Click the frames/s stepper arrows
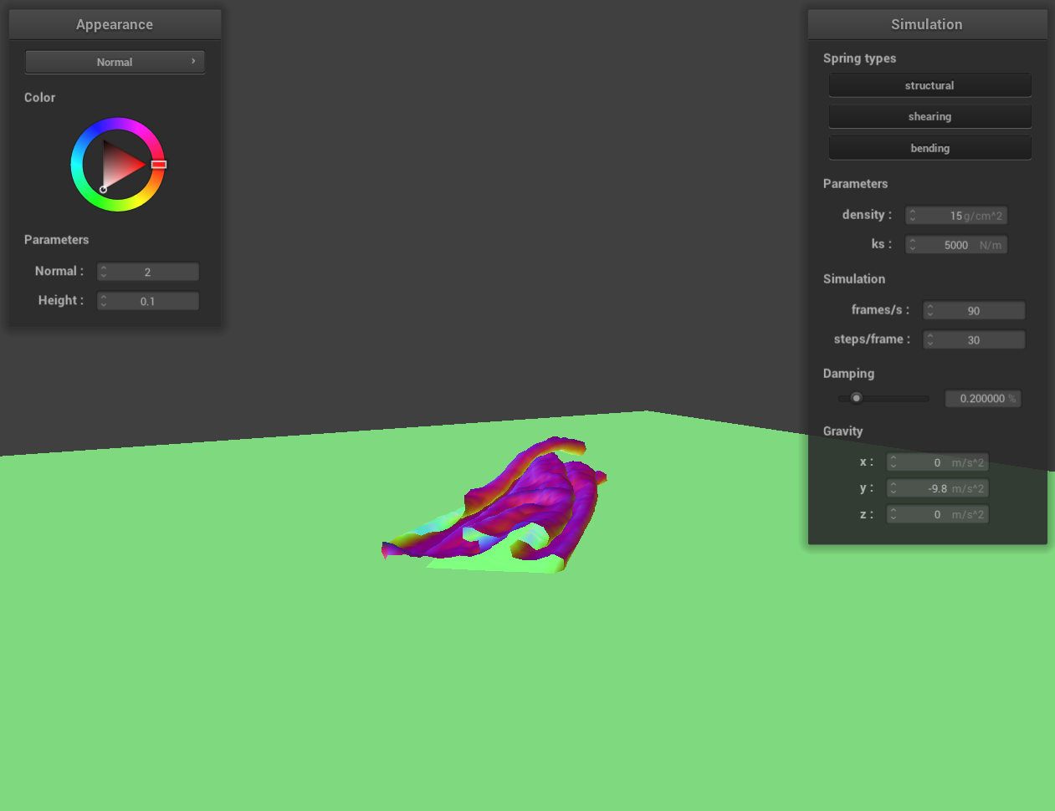This screenshot has height=811, width=1055. tap(930, 310)
